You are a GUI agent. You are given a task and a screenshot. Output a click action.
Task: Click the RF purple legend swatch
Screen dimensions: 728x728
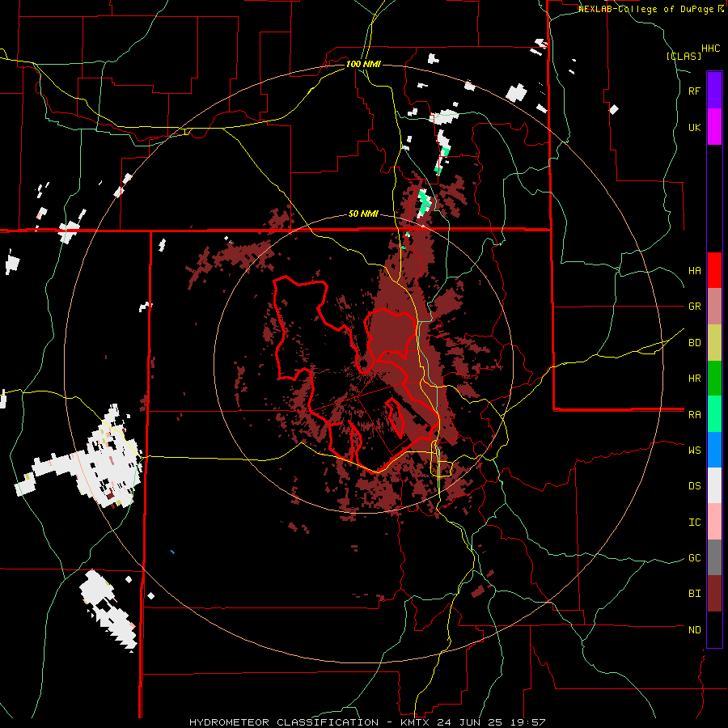click(714, 91)
